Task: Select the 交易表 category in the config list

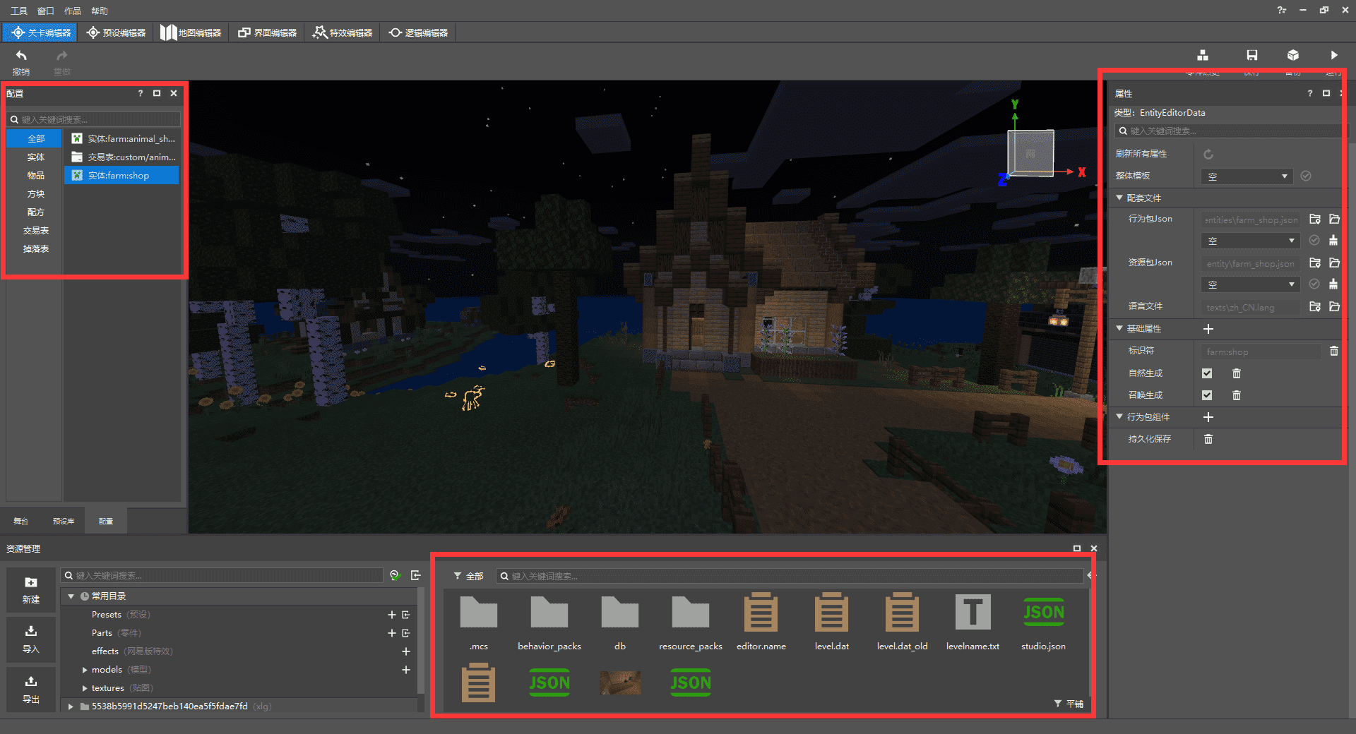Action: (x=35, y=231)
